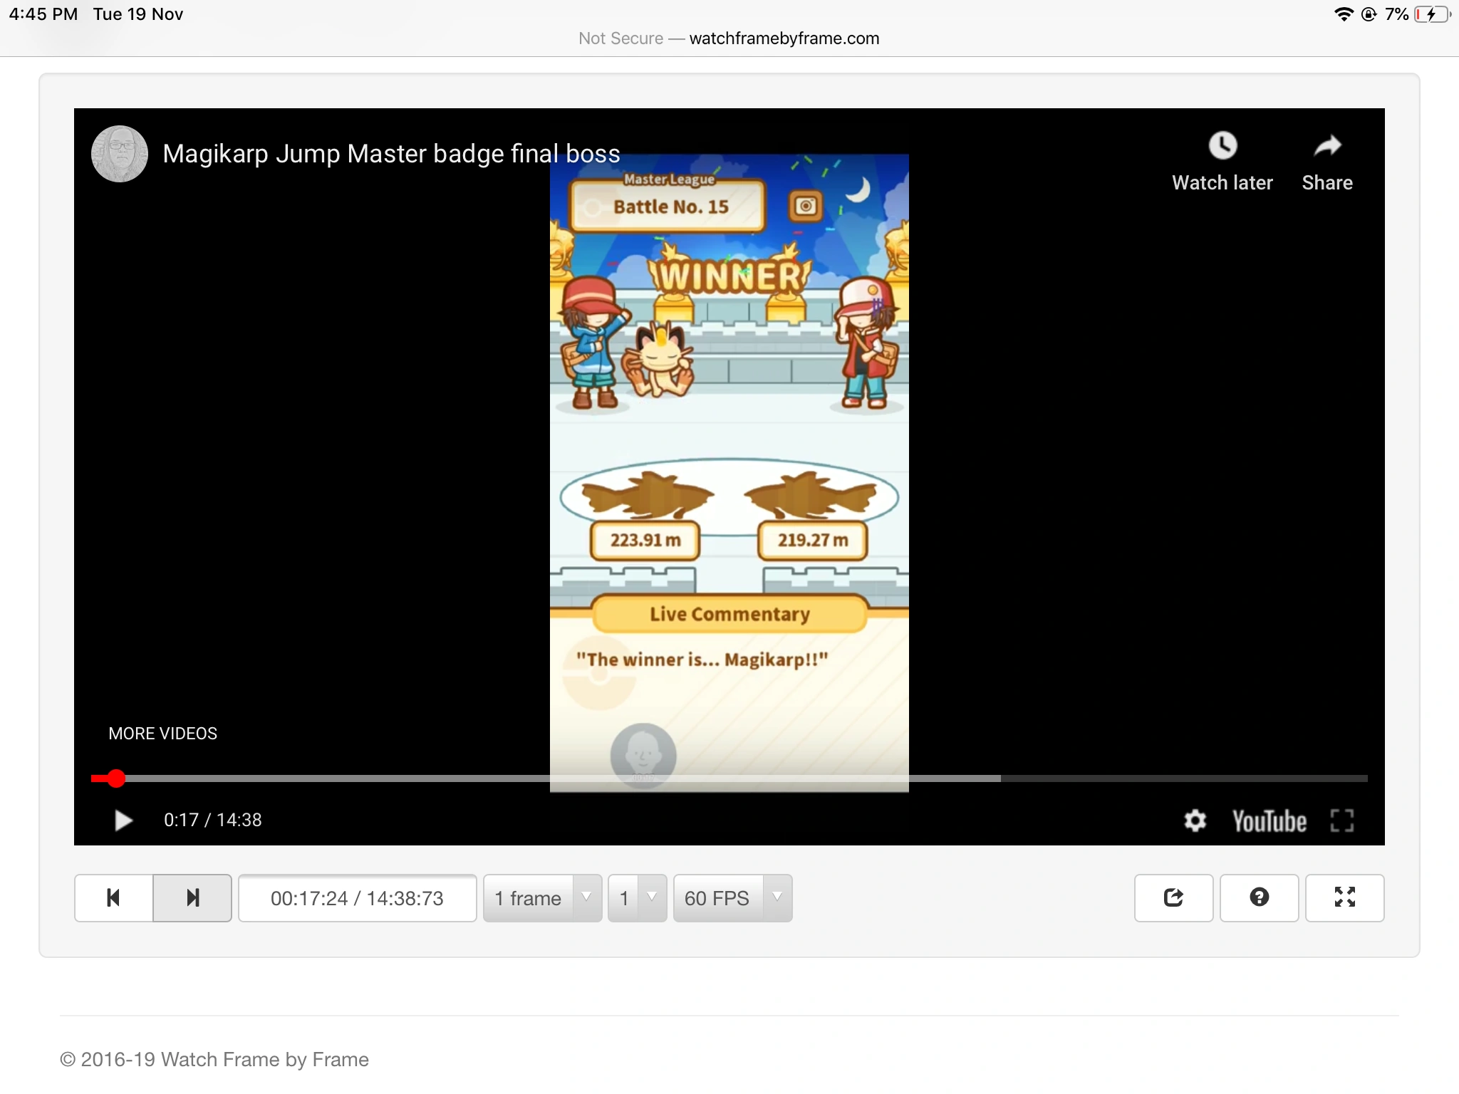Expand the 1 frame step dropdown
1459x1094 pixels.
pos(542,897)
